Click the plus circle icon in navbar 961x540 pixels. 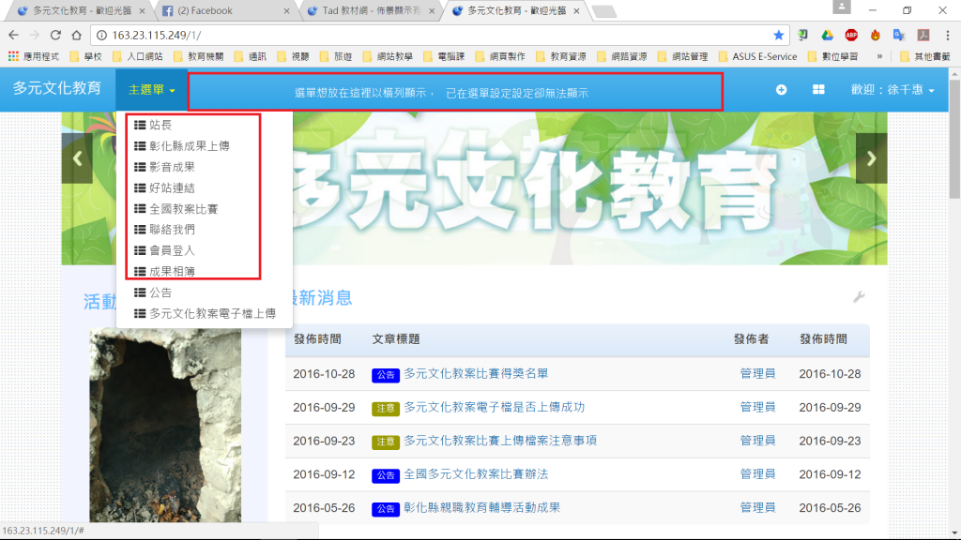coord(782,90)
